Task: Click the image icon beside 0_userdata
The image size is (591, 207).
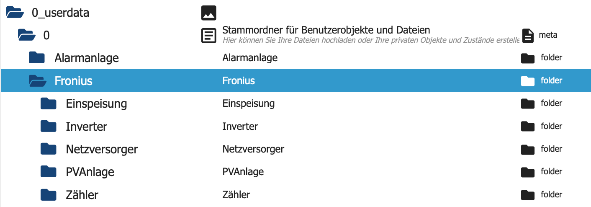Action: (208, 13)
